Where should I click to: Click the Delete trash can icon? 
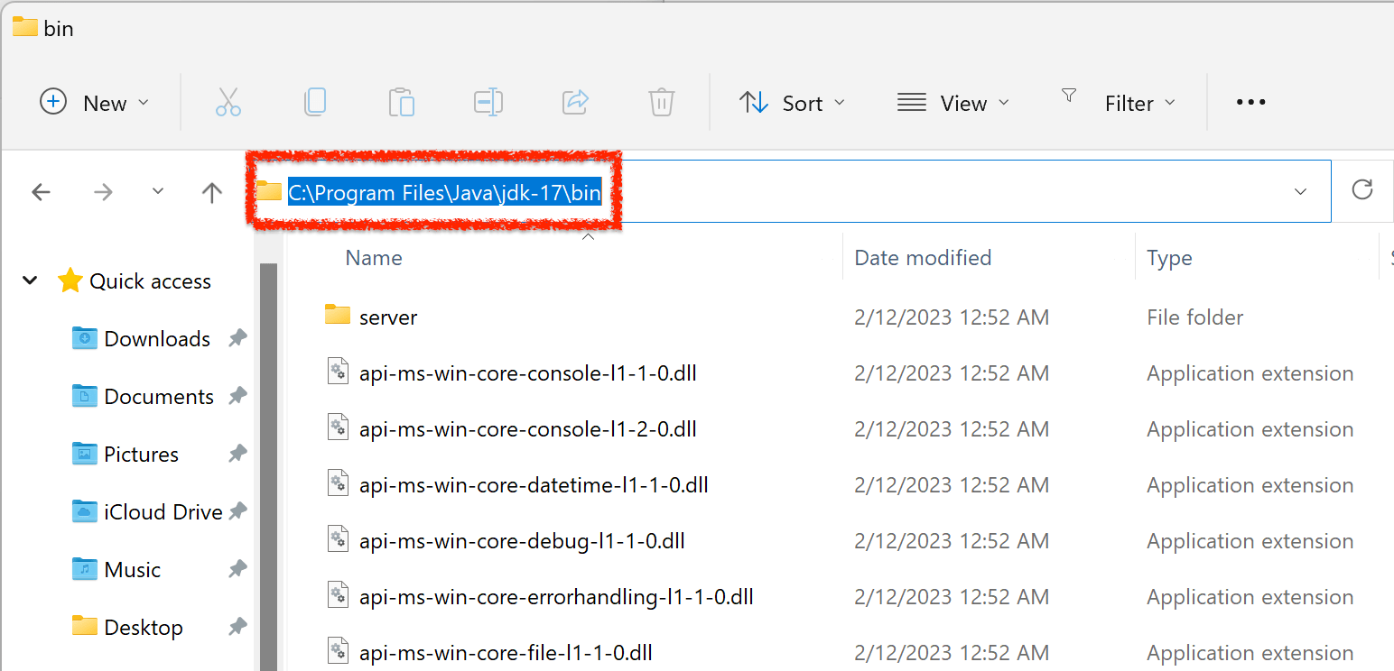click(x=662, y=102)
